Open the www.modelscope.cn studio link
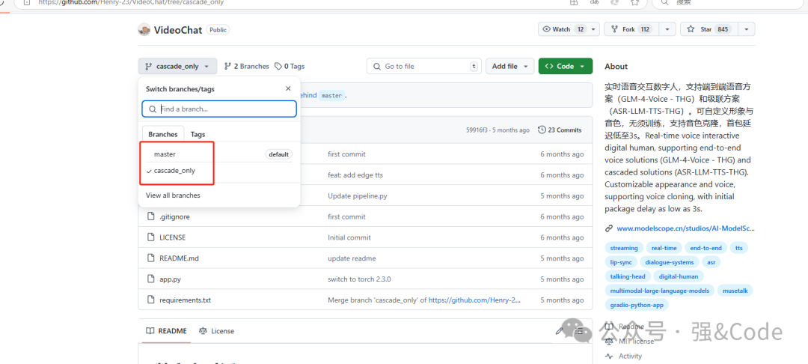 [x=685, y=228]
